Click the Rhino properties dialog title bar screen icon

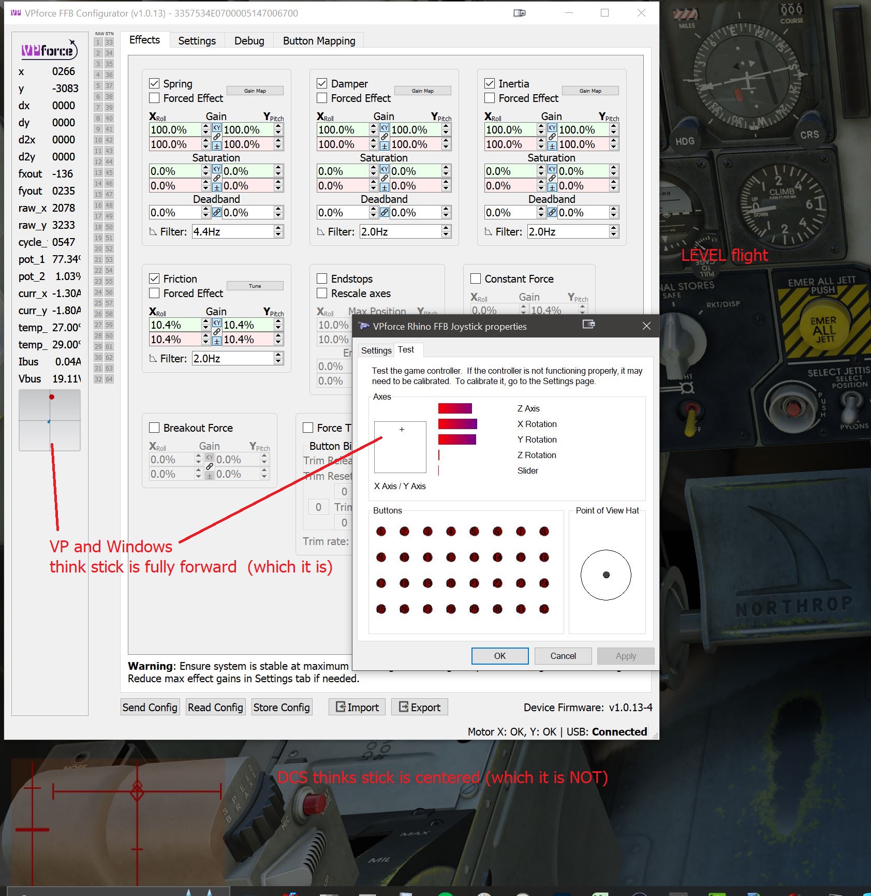[x=588, y=324]
